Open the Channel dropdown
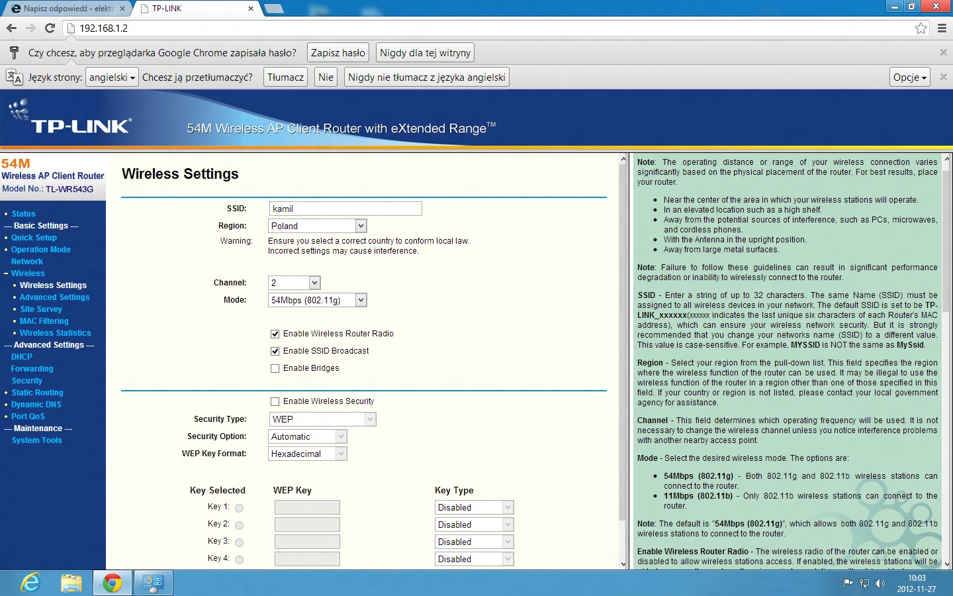Viewport: 953px width, 596px height. click(x=295, y=283)
